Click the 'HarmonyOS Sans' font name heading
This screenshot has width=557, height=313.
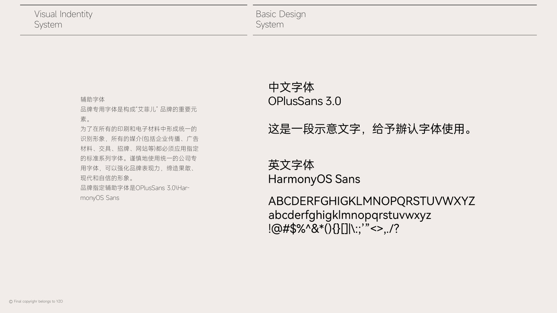(314, 179)
